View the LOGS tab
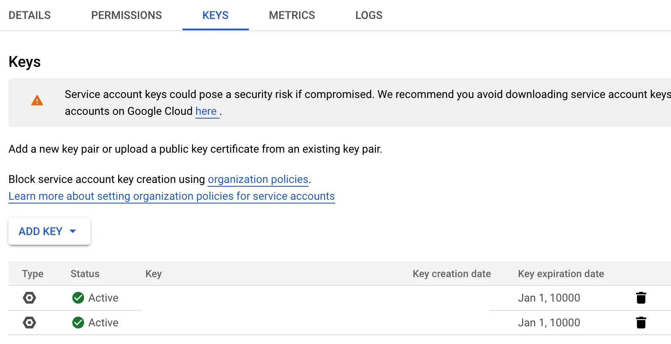The height and width of the screenshot is (344, 671). 369,15
